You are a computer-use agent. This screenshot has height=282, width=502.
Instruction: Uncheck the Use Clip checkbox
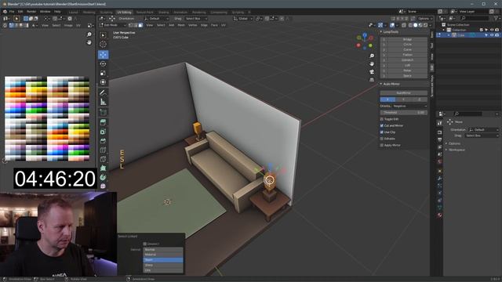click(382, 132)
